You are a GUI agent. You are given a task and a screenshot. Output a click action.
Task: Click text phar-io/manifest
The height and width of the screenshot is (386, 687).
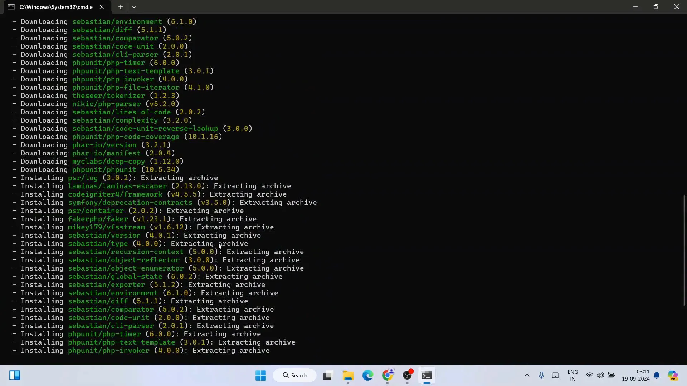point(107,153)
